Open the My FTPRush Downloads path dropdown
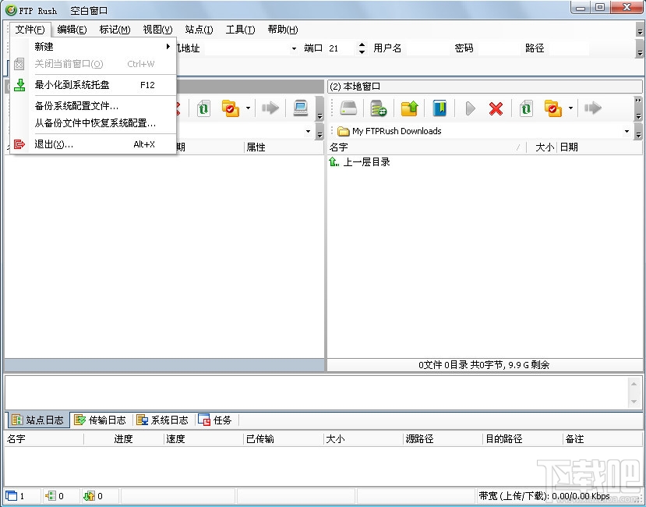 click(627, 131)
